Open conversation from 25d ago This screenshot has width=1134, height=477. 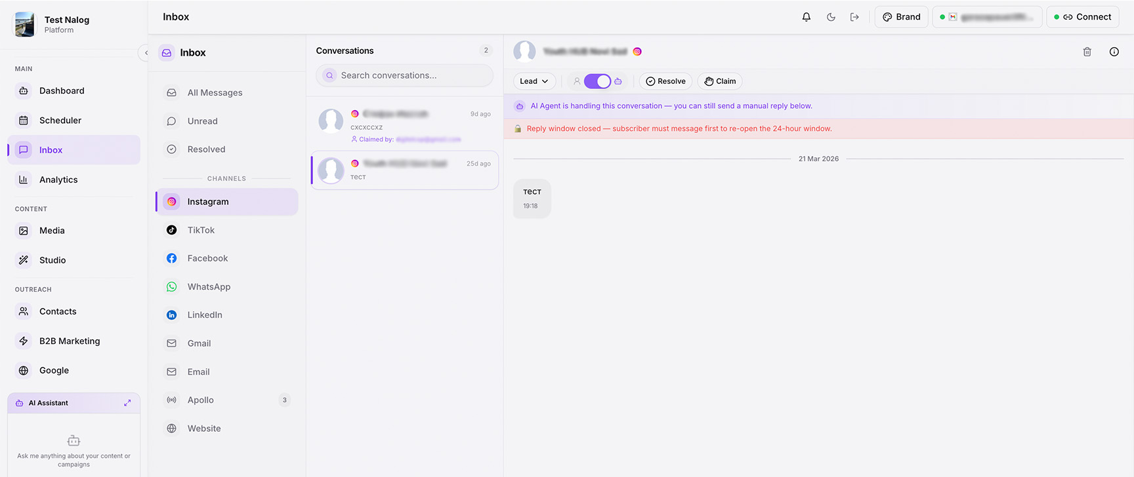404,170
